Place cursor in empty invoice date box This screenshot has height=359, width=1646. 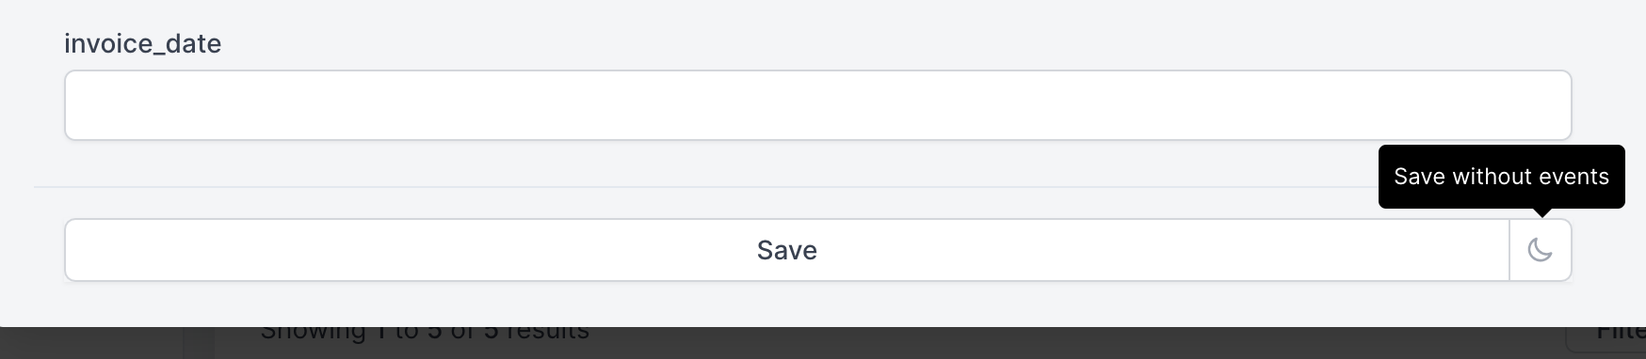(x=817, y=105)
